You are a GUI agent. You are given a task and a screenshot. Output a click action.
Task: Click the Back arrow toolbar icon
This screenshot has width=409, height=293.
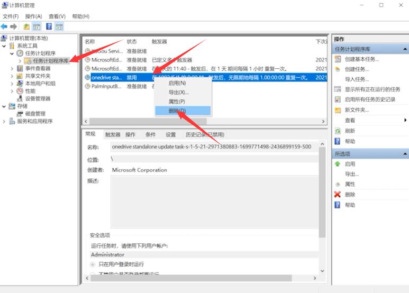pos(4,26)
